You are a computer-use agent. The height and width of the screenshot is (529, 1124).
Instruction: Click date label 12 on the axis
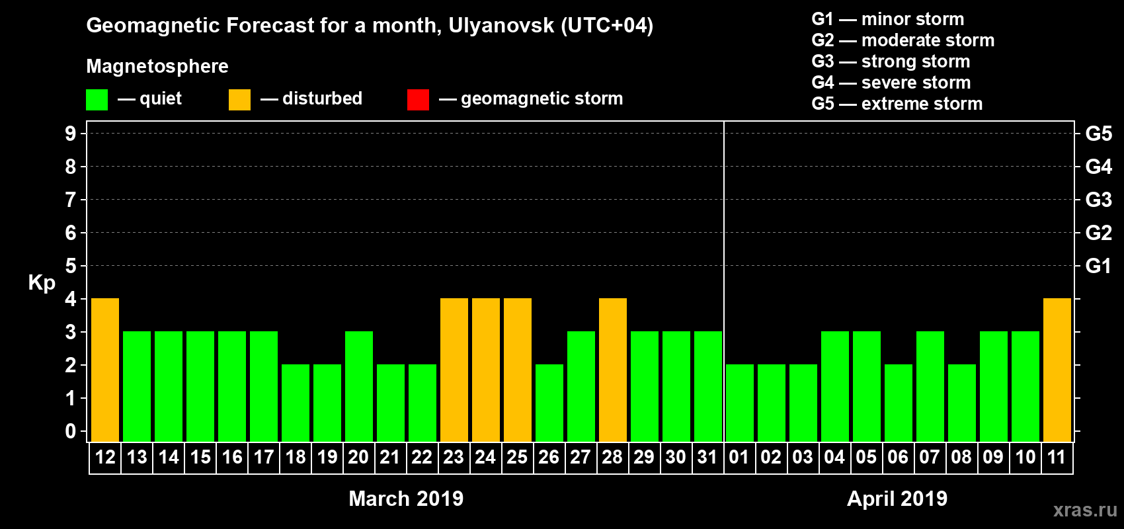(x=105, y=458)
